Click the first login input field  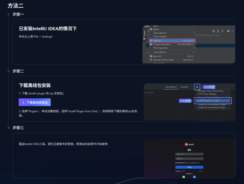pyautogui.click(x=189, y=154)
